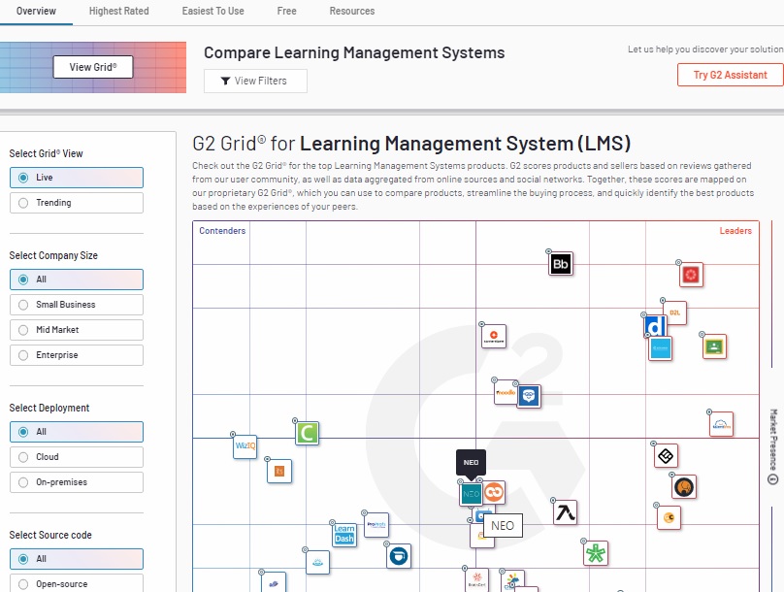
Task: Choose Mid Market company size
Action: point(77,330)
